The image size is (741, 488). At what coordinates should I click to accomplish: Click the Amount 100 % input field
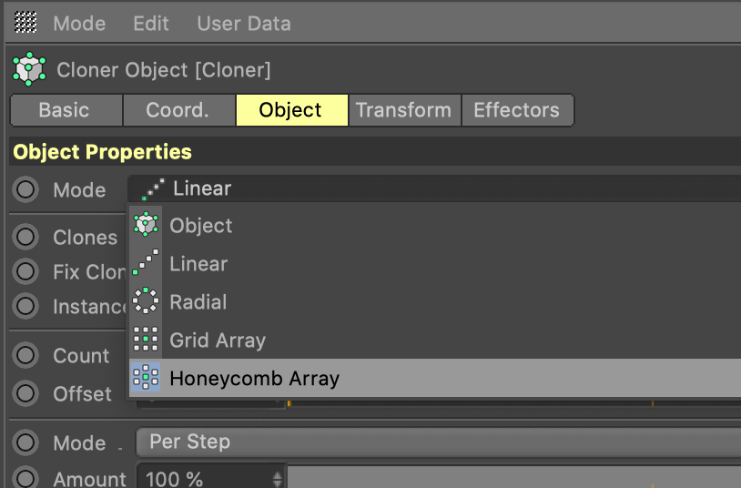(x=205, y=478)
